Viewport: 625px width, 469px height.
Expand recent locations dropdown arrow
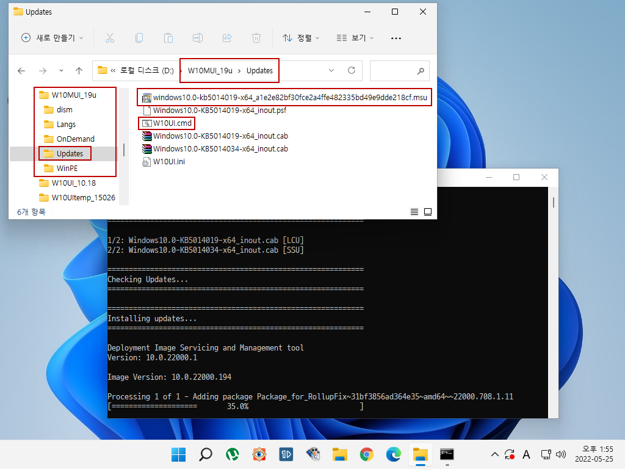[x=61, y=71]
